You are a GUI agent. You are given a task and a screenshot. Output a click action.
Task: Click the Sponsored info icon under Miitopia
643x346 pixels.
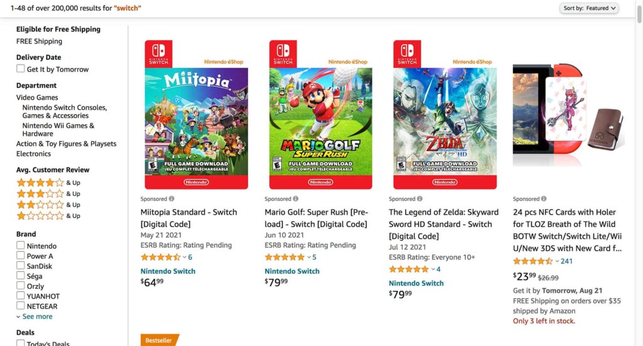tap(171, 199)
